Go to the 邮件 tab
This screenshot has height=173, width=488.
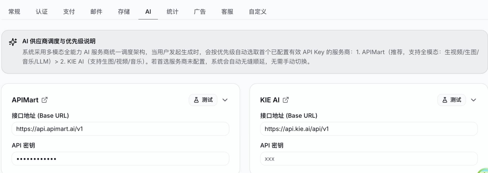pos(96,12)
